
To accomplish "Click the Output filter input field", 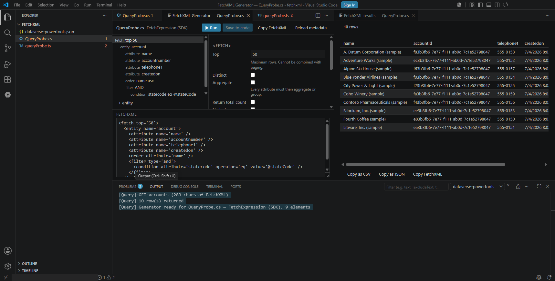I will point(416,187).
